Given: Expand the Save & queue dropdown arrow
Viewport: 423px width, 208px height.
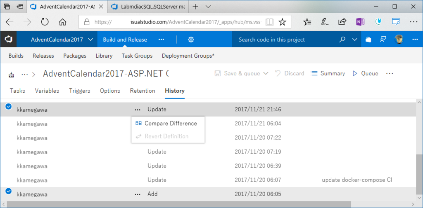Looking at the screenshot, I should pyautogui.click(x=266, y=73).
